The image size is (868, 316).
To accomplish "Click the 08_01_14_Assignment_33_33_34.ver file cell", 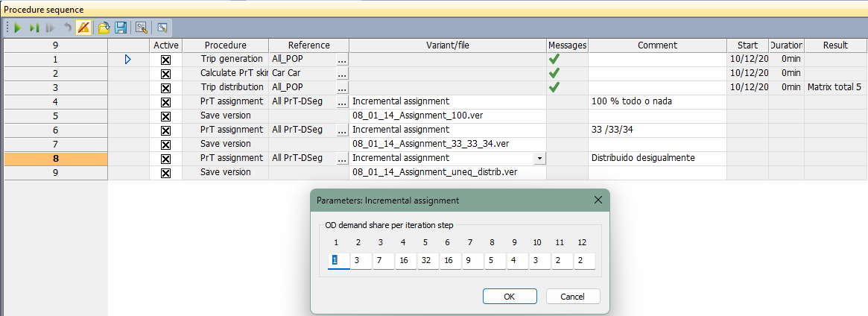I will (x=448, y=145).
